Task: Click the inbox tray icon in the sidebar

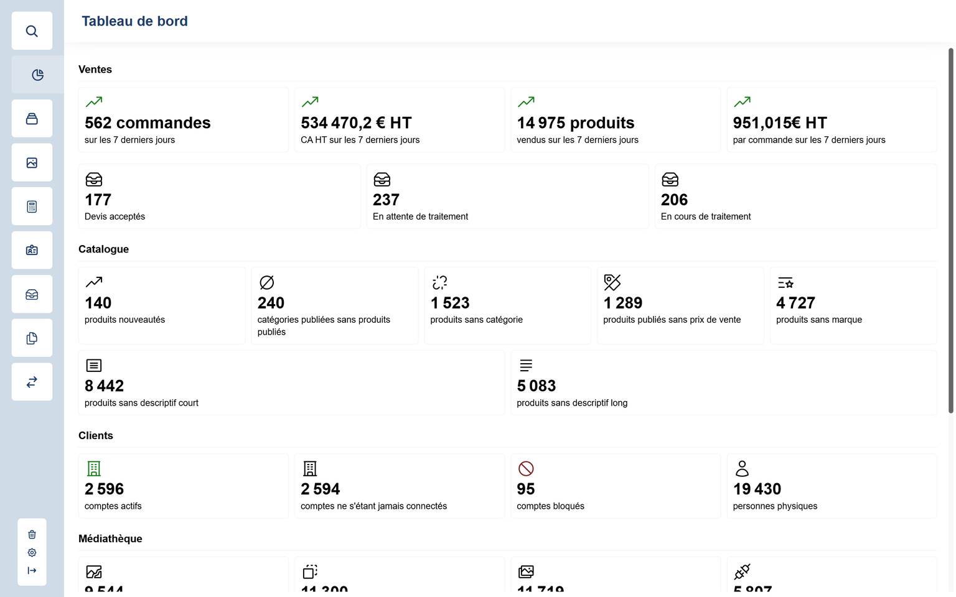Action: [32, 294]
